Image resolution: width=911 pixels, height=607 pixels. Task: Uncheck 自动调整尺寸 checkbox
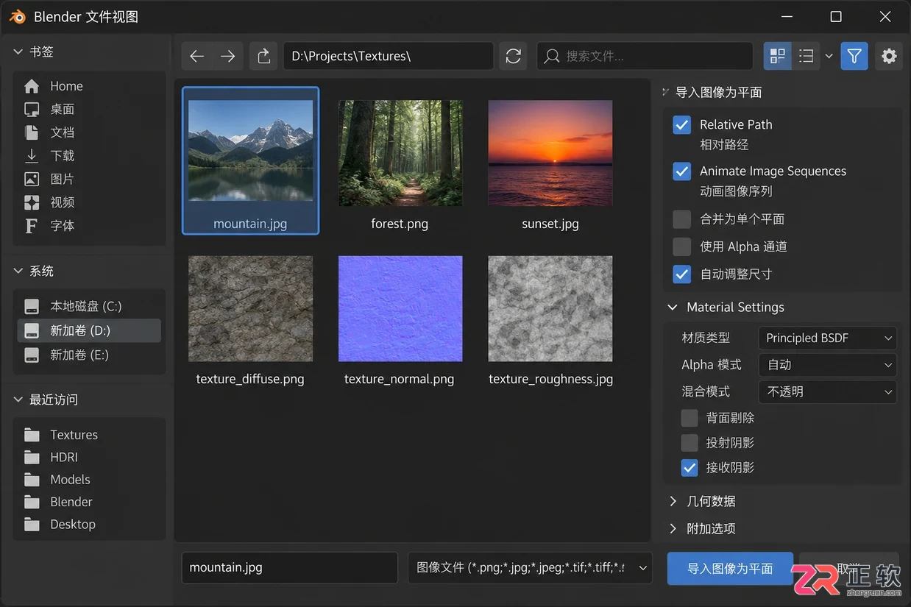pos(682,274)
